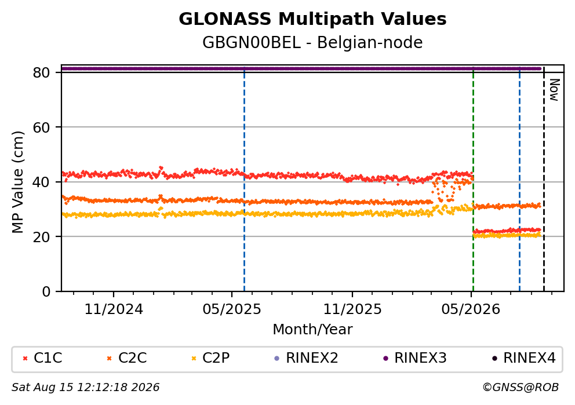
Task: Click the RINEX4 black legend dot
Action: [x=494, y=359]
